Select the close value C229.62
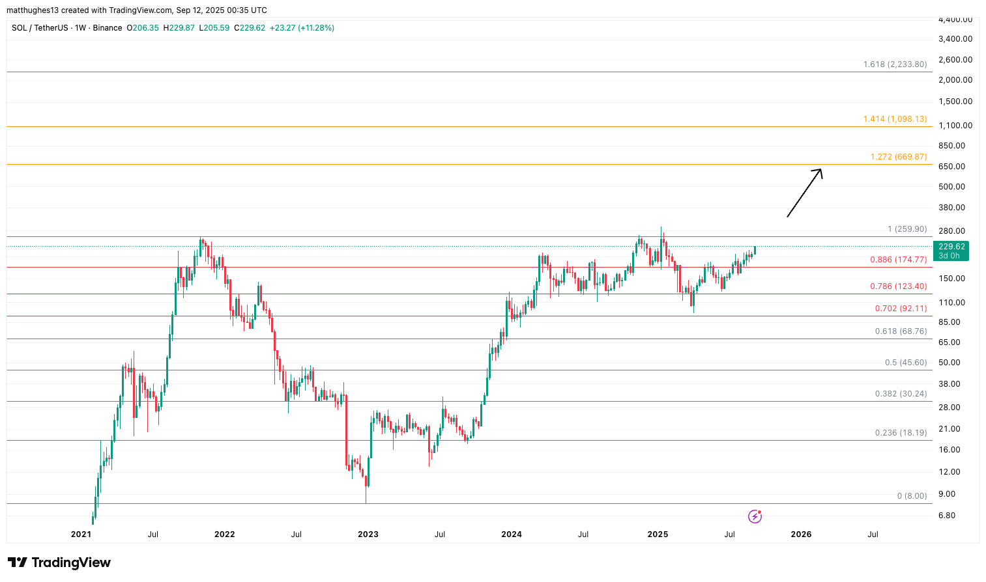This screenshot has width=986, height=582. pyautogui.click(x=250, y=28)
